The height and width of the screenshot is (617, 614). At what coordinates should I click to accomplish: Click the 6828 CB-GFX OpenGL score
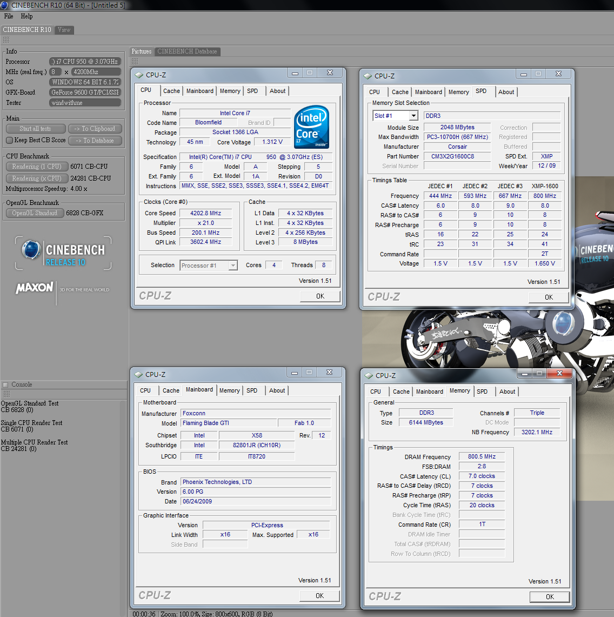[x=84, y=213]
